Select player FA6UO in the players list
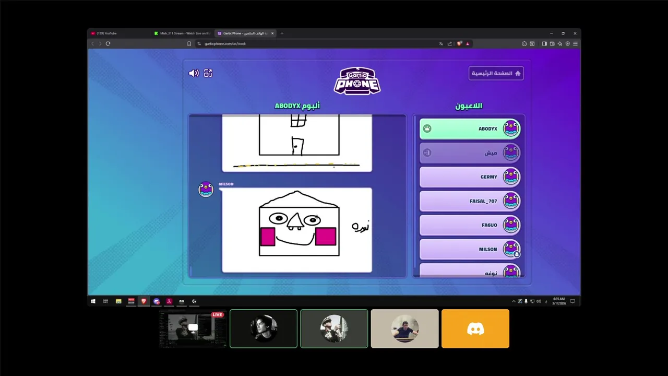The width and height of the screenshot is (668, 376). [470, 225]
